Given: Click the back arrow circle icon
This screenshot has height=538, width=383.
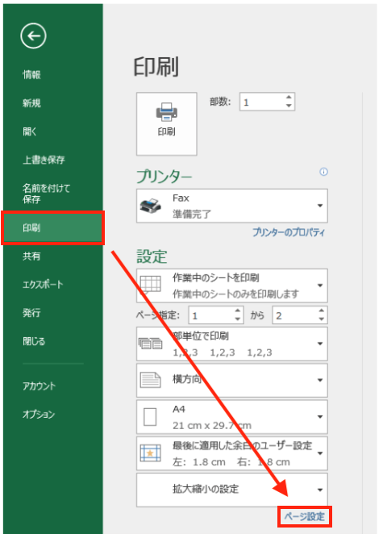Looking at the screenshot, I should tap(33, 35).
